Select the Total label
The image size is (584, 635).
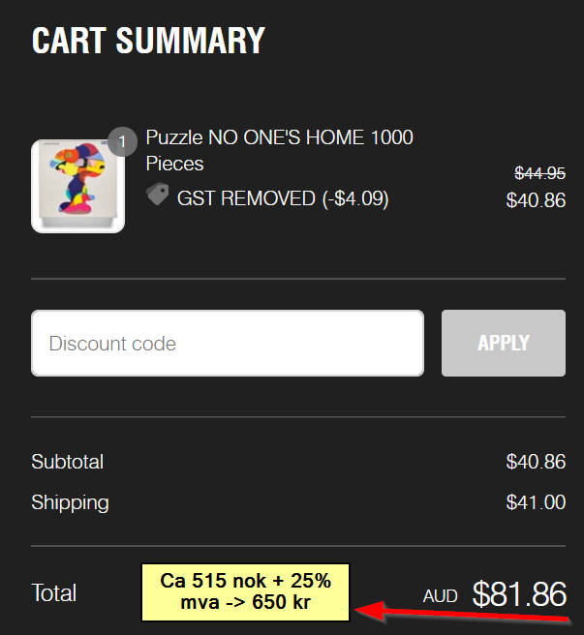[x=54, y=593]
